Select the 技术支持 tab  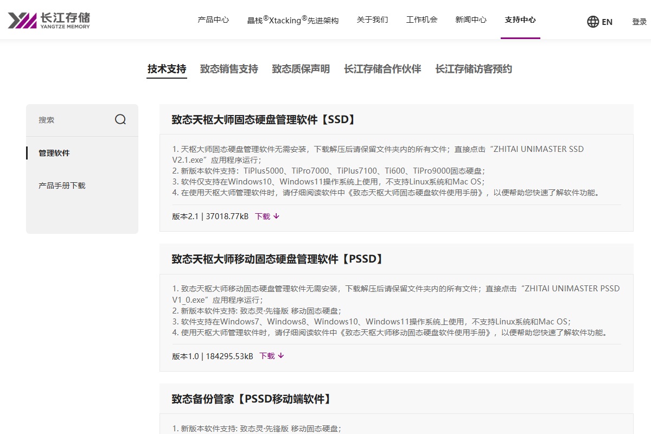[x=167, y=69]
